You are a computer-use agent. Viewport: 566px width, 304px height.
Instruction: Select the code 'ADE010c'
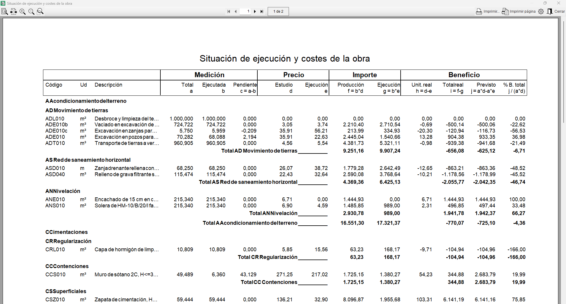[56, 131]
